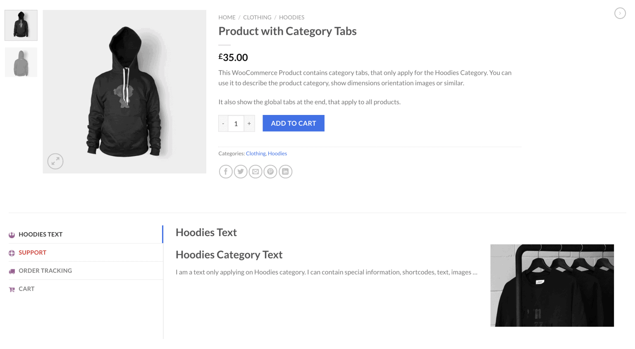This screenshot has width=635, height=349.
Task: Open the Clothing category link
Action: pyautogui.click(x=255, y=153)
